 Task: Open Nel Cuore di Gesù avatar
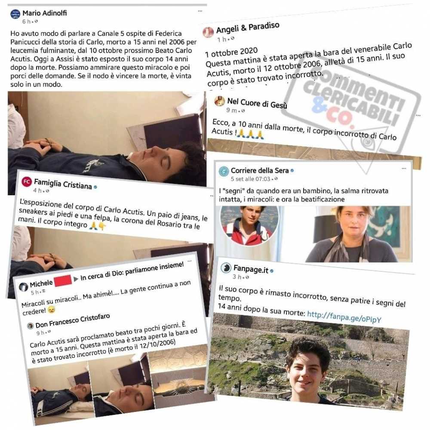click(x=219, y=101)
